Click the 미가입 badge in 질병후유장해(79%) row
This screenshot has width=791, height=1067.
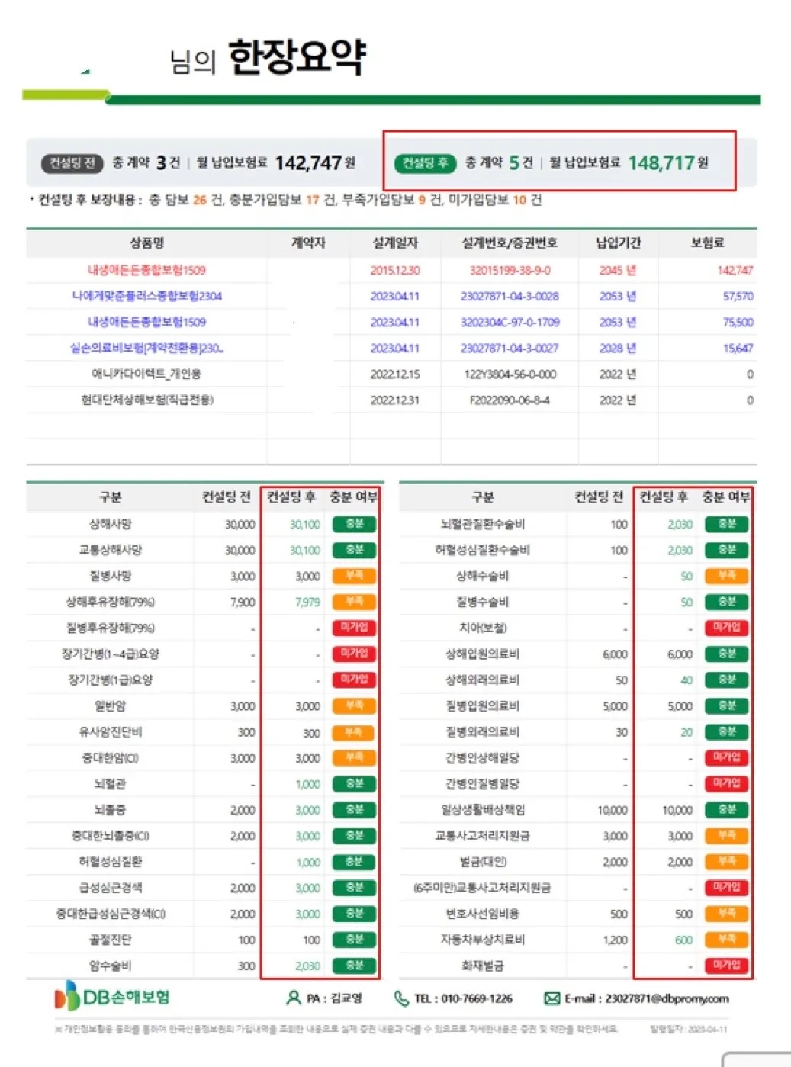pos(354,628)
